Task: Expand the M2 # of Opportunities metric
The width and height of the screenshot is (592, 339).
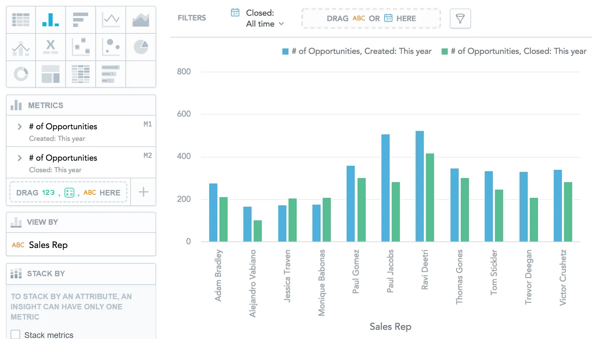Action: (19, 158)
